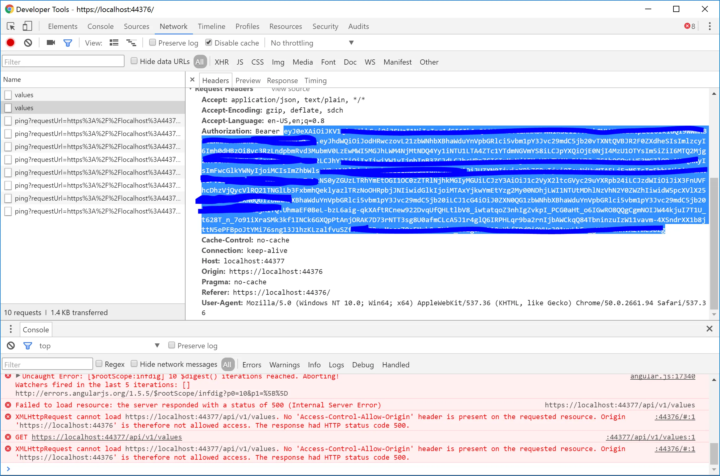This screenshot has width=720, height=476.
Task: Clear the network log
Action: coord(28,43)
